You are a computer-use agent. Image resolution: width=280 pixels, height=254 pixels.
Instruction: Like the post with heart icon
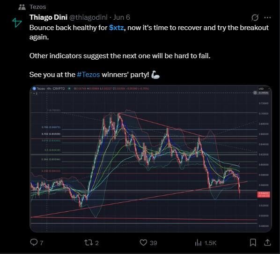pos(143,243)
